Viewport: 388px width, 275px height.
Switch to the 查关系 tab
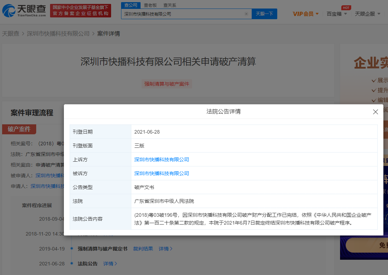point(169,5)
